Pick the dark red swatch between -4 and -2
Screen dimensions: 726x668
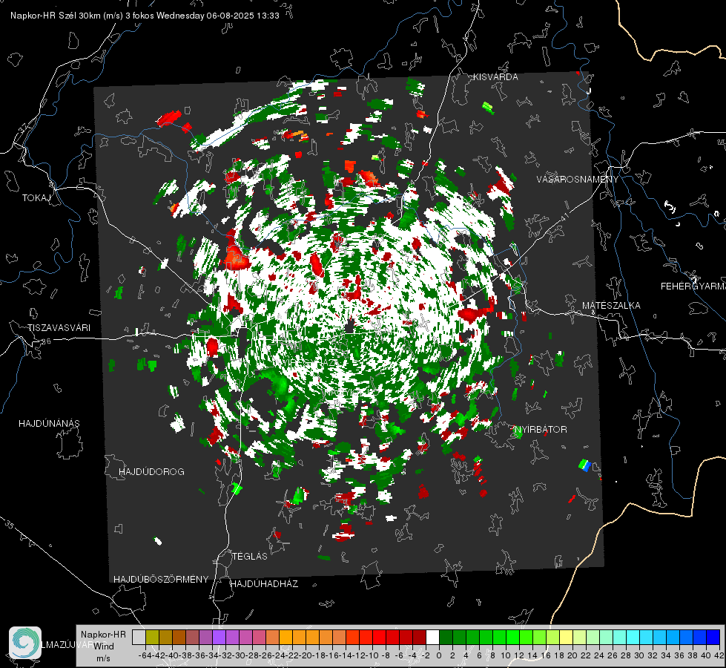click(x=419, y=637)
